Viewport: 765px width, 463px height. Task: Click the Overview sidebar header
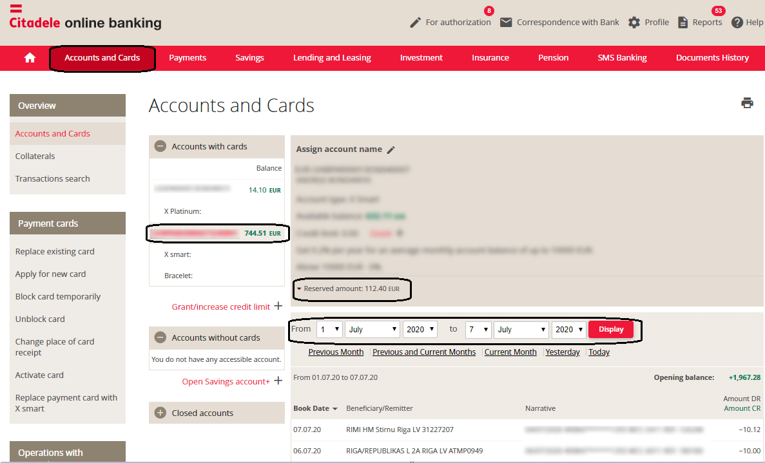pyautogui.click(x=68, y=106)
